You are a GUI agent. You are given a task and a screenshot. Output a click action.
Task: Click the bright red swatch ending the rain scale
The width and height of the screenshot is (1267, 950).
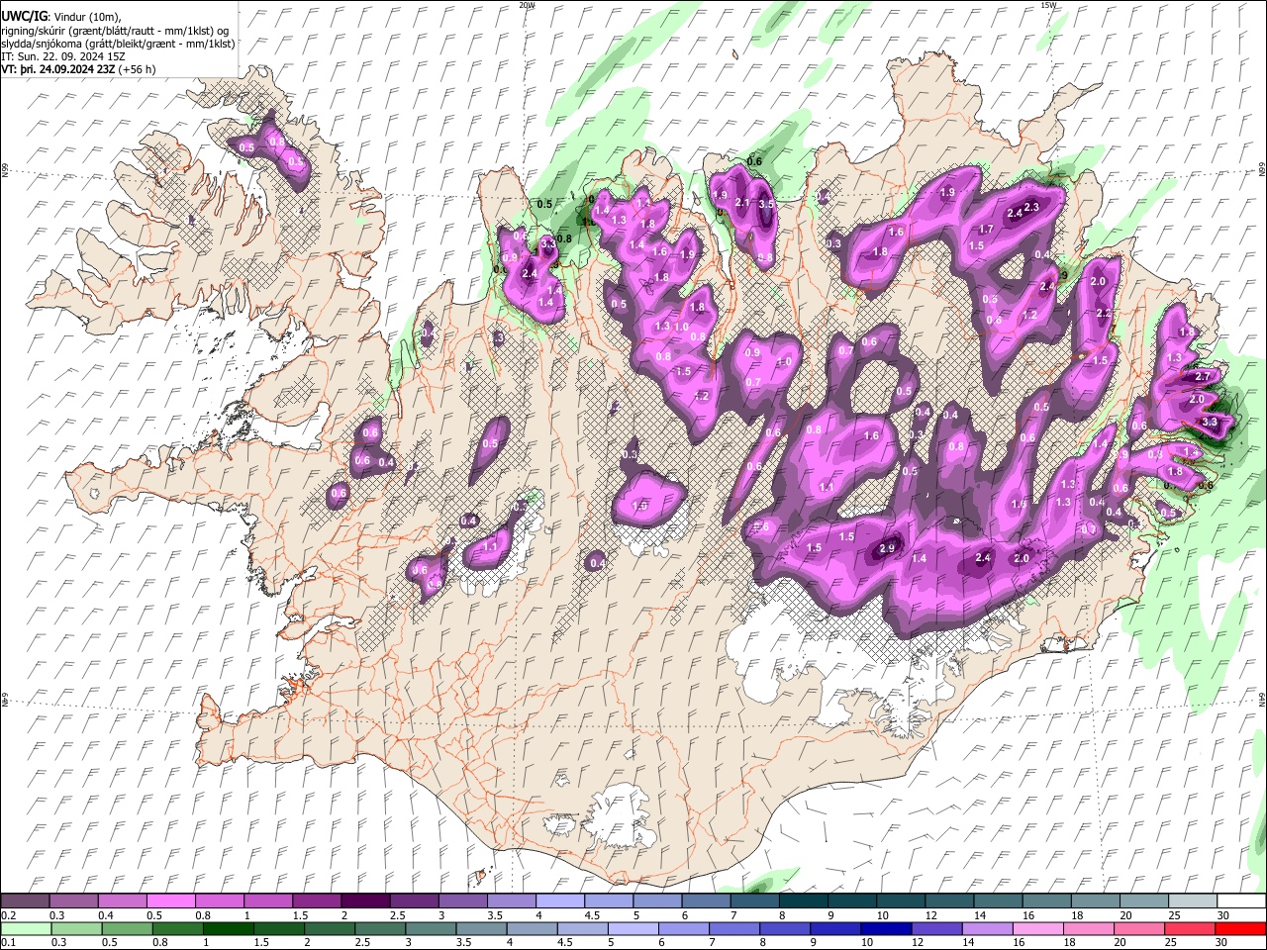point(1241,929)
